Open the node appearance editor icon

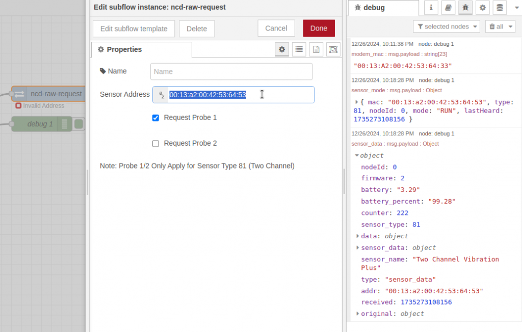tap(333, 49)
